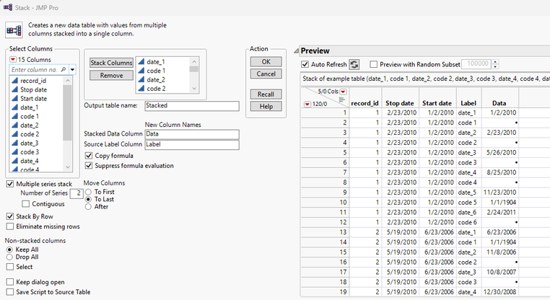The image size is (550, 300).
Task: Open the 5/0 Cols red triangle menu
Action: point(343,92)
